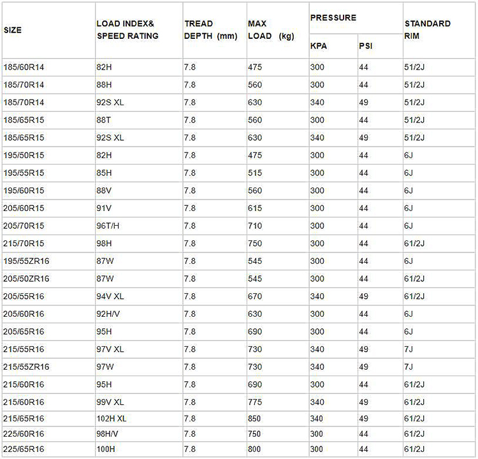Screen dimensions: 478x459
Task: Click the 7J rim in the 215/55ZR16 row
Action: pos(409,367)
